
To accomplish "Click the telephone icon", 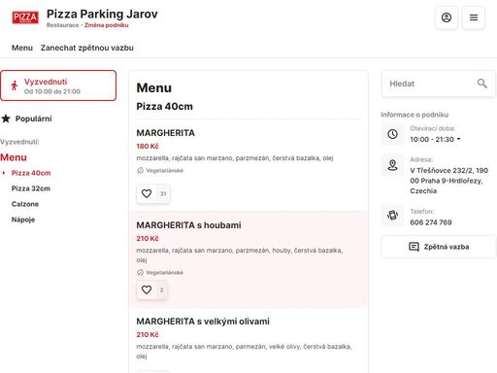I will tap(392, 215).
